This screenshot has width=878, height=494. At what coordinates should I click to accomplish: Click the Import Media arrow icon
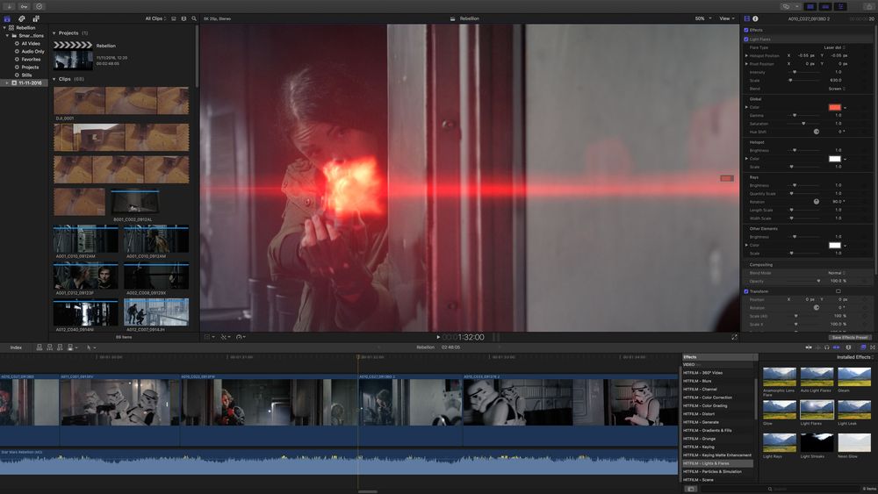[x=10, y=7]
